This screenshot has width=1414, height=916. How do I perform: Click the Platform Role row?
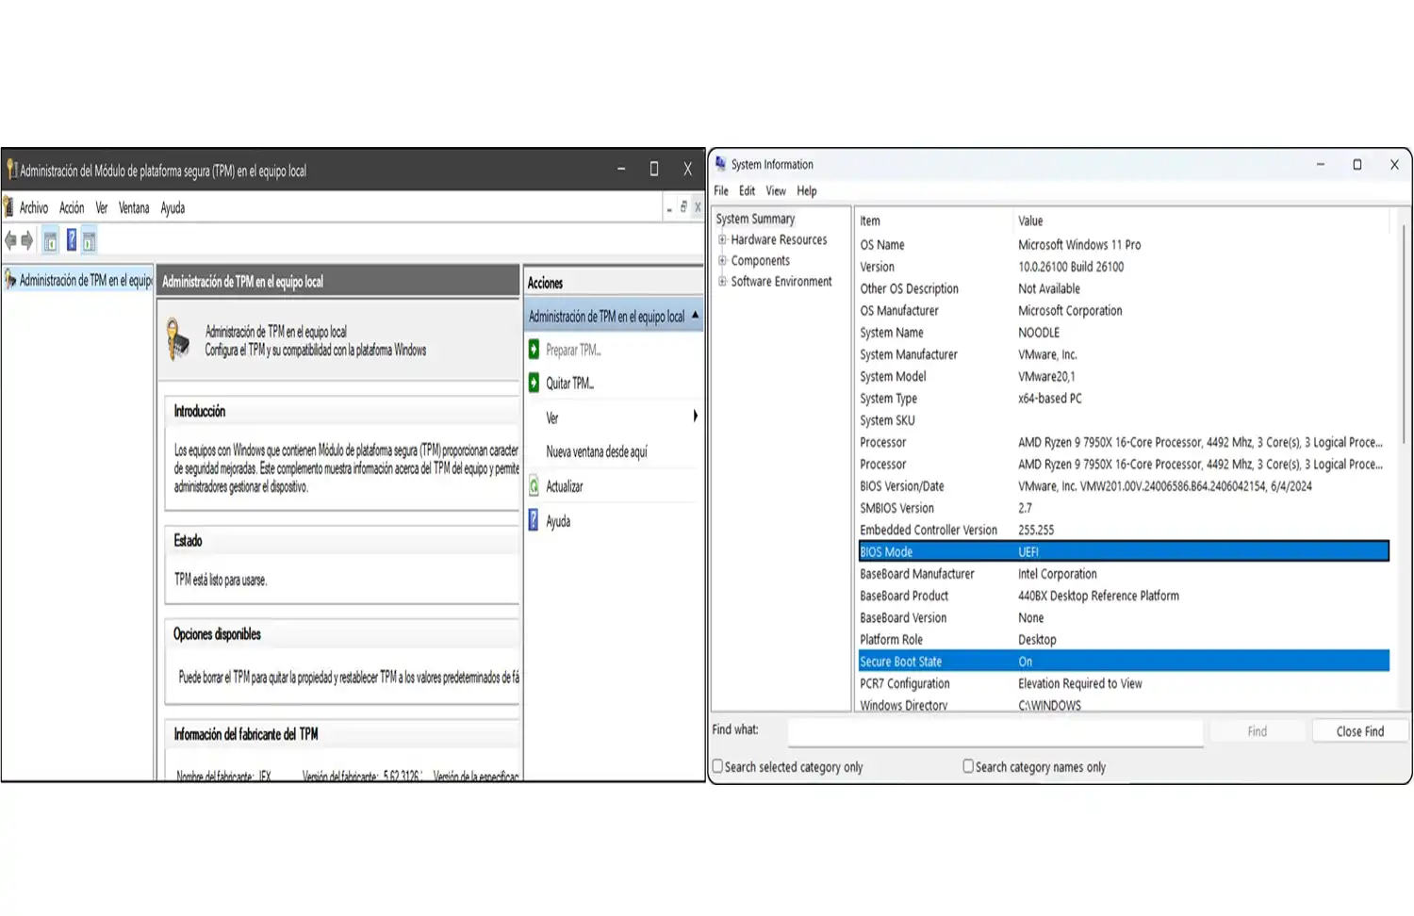[1124, 640]
